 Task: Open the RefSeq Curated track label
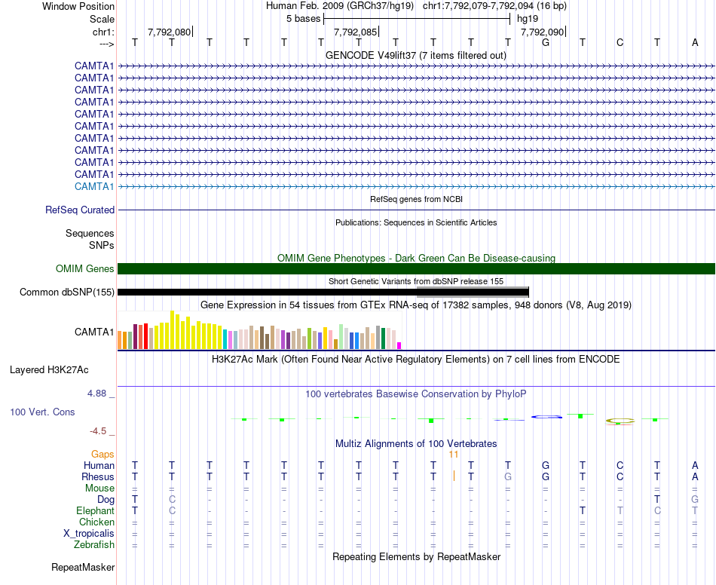pyautogui.click(x=80, y=210)
